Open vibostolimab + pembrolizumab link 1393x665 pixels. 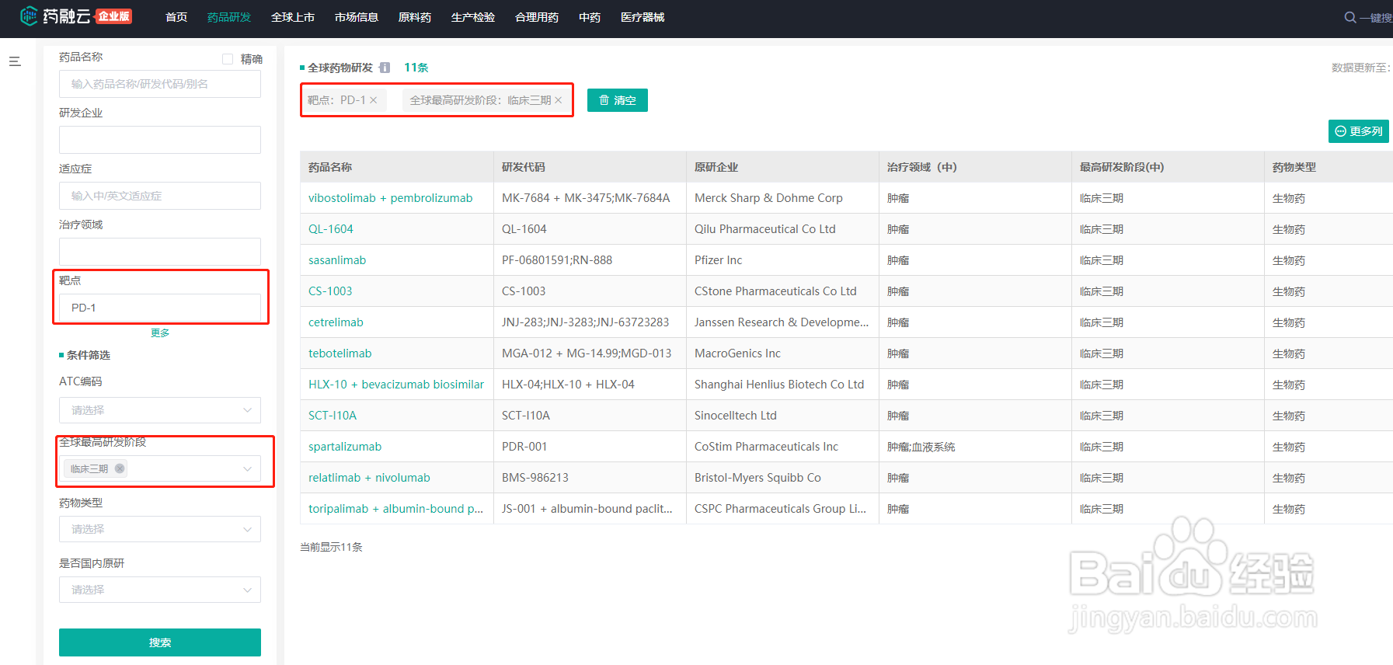point(391,198)
